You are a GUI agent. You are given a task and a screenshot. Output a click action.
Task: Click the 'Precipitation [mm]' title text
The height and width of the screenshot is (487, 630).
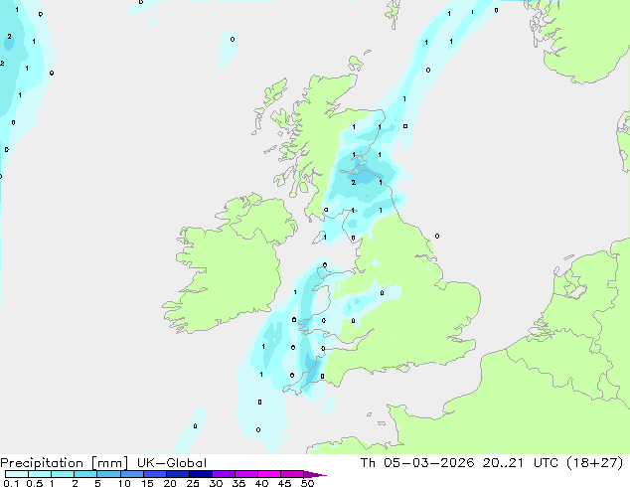(65, 463)
